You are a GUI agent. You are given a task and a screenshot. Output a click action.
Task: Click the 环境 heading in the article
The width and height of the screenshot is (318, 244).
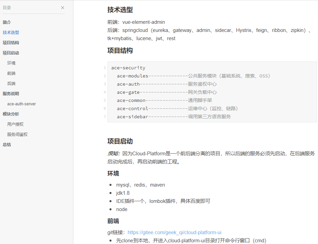[x=113, y=173]
